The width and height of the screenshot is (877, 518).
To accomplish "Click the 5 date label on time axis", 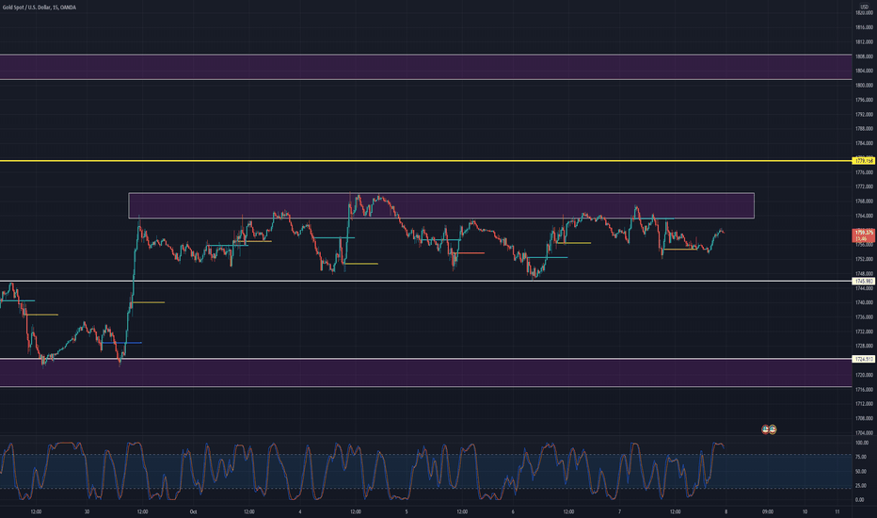I will (407, 511).
